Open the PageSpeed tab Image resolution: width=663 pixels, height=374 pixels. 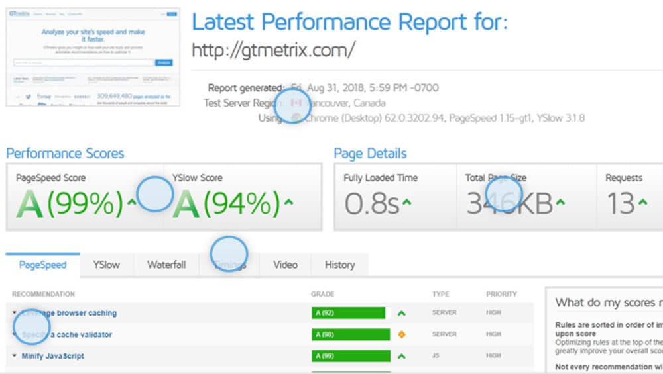click(x=42, y=265)
